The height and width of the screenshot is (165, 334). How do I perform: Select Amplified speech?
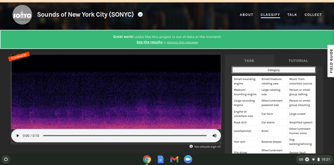click(301, 122)
